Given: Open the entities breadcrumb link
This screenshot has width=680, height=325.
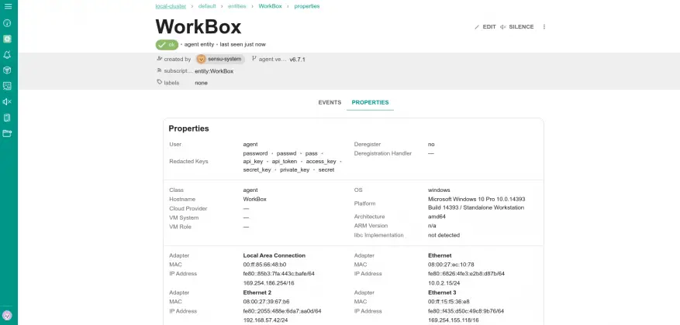Looking at the screenshot, I should click(237, 6).
